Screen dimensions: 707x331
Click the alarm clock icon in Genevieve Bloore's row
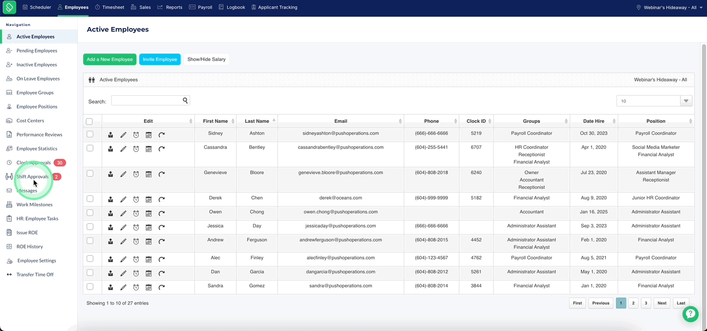click(136, 174)
